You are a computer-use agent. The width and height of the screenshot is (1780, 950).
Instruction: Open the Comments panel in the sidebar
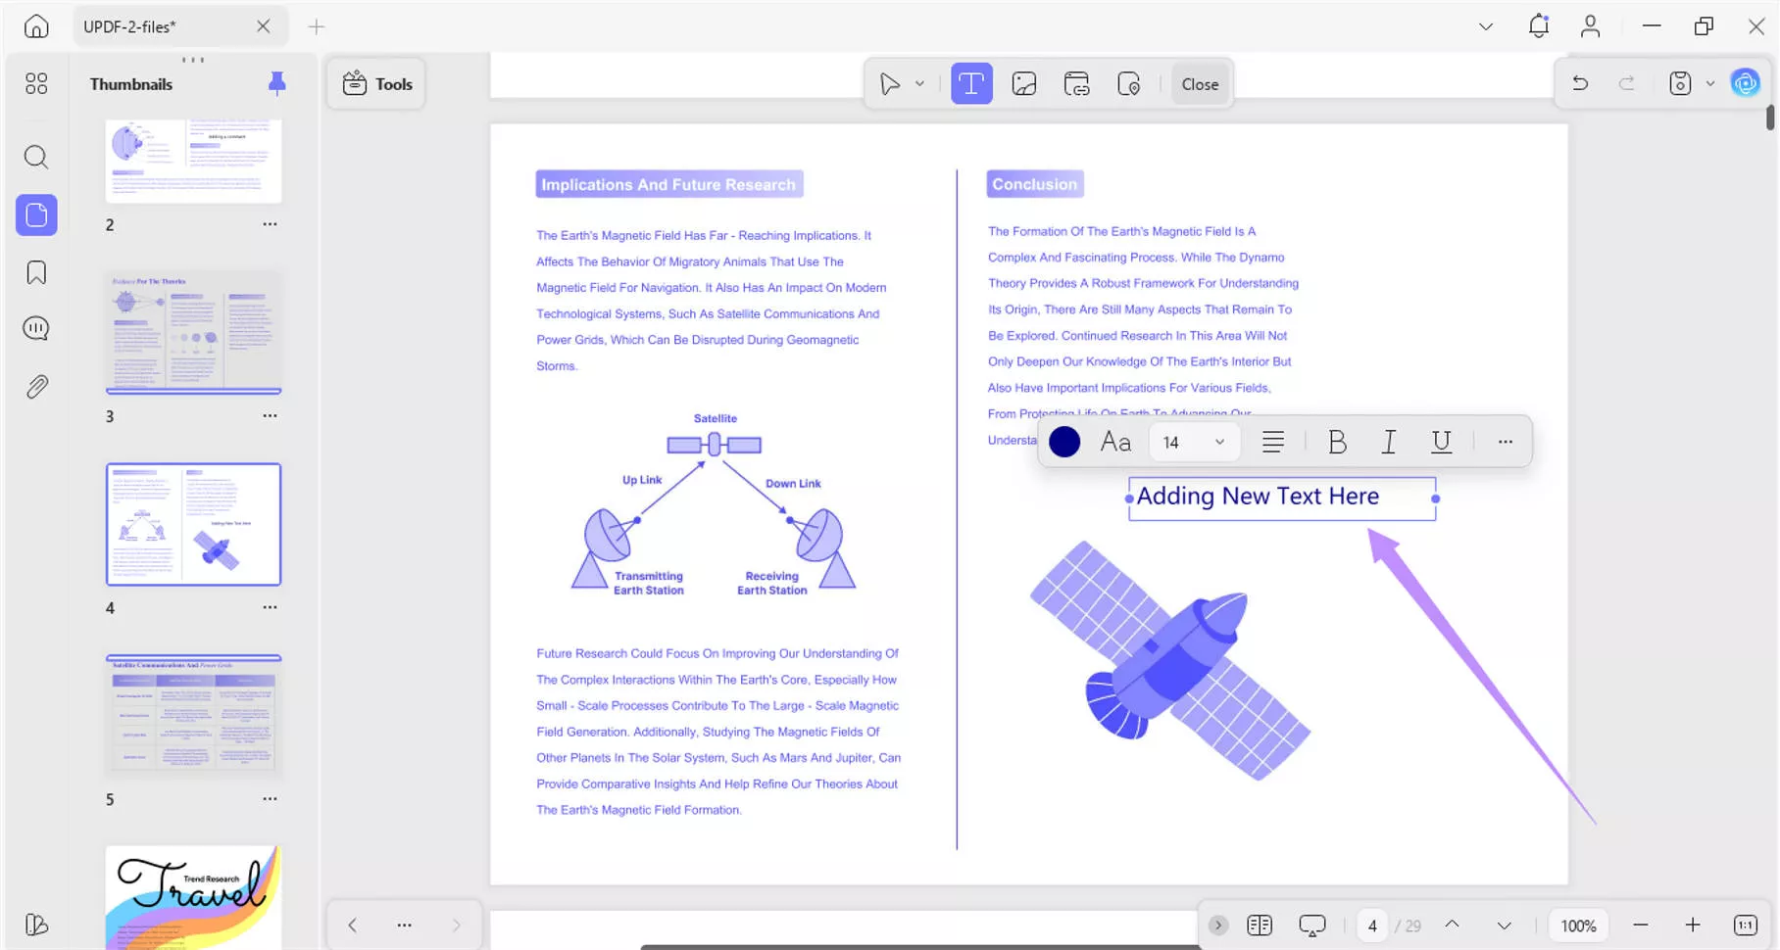(35, 327)
